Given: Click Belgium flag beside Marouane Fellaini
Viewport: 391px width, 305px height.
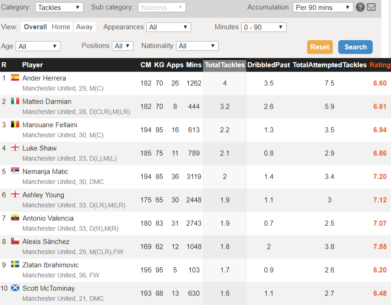Looking at the screenshot, I should coord(15,124).
